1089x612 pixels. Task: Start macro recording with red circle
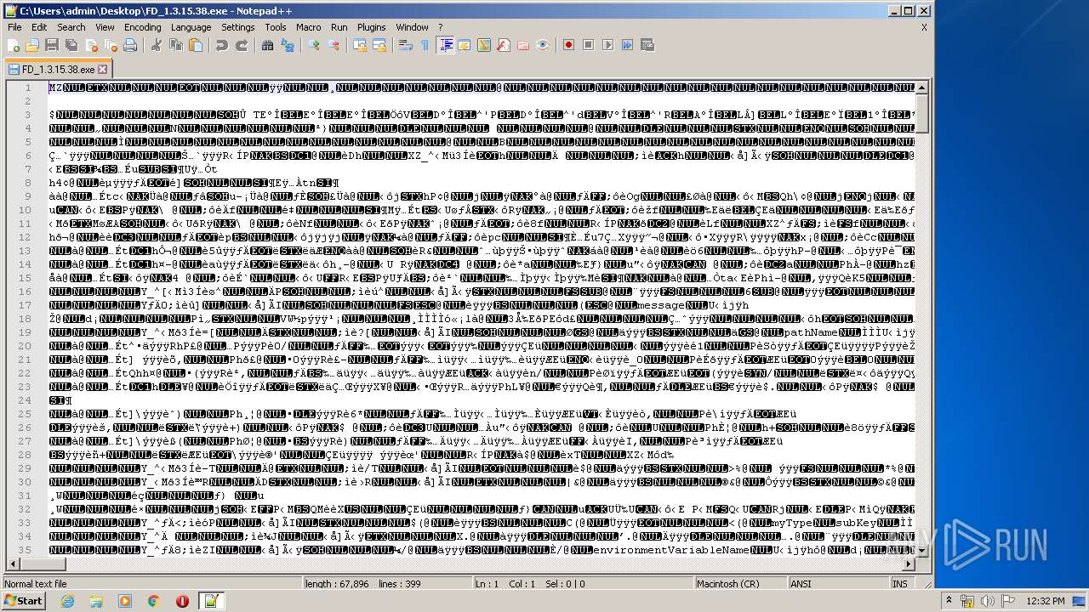click(x=568, y=45)
